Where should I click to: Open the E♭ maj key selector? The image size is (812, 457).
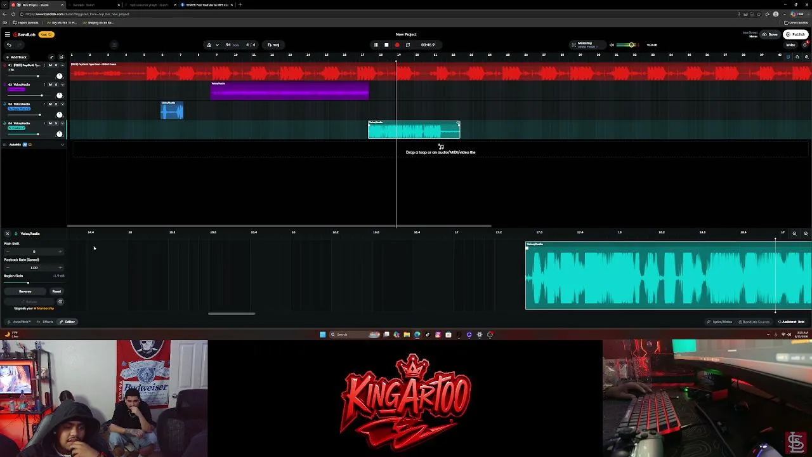coord(273,45)
